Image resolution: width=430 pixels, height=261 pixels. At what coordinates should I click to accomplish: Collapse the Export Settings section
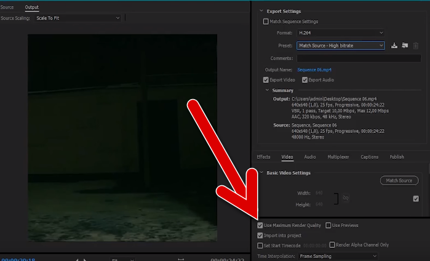(x=261, y=11)
